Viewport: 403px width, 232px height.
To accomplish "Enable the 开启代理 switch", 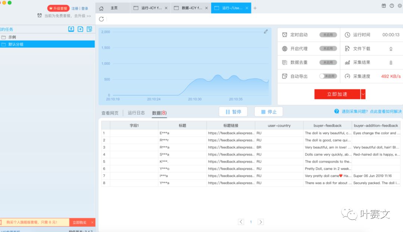I will coord(328,49).
